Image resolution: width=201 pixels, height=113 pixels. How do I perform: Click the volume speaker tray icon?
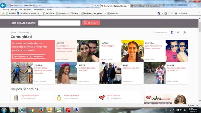click(185, 110)
